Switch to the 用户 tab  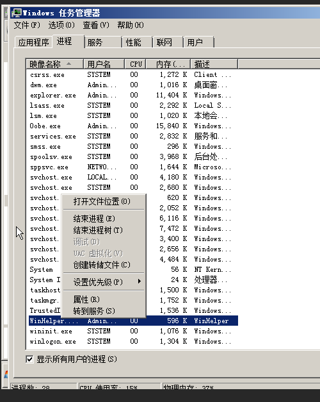198,42
